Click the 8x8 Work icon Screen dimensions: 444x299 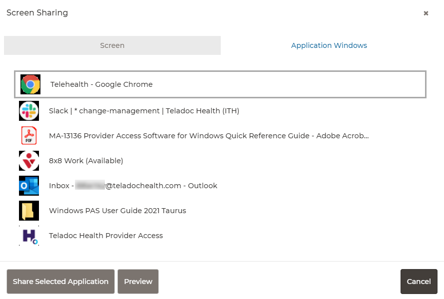[x=29, y=161]
